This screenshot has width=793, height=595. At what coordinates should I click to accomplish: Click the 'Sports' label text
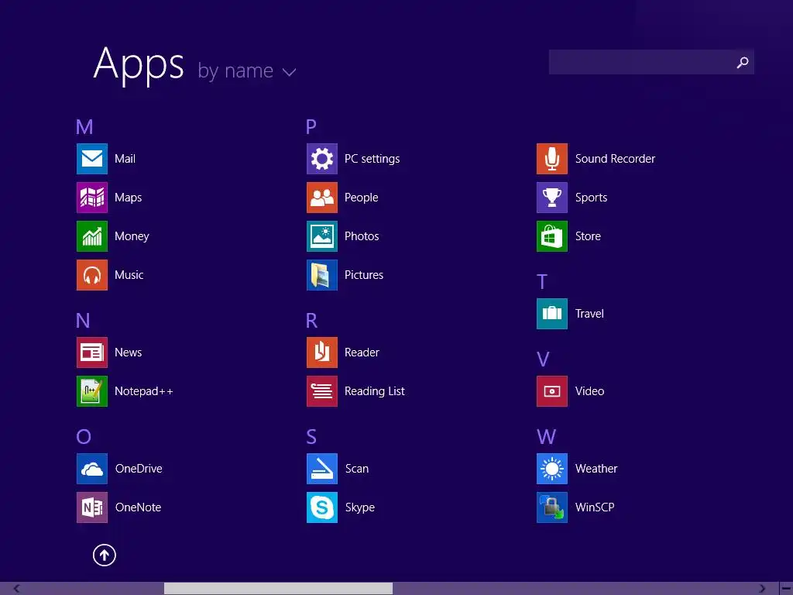tap(591, 198)
